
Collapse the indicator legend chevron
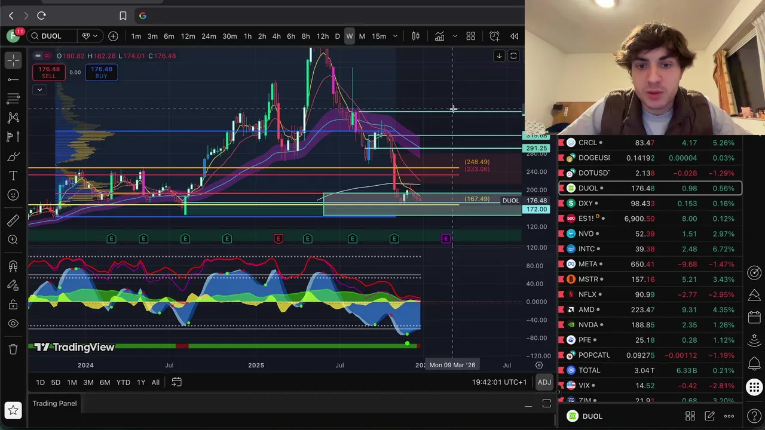pyautogui.click(x=39, y=90)
